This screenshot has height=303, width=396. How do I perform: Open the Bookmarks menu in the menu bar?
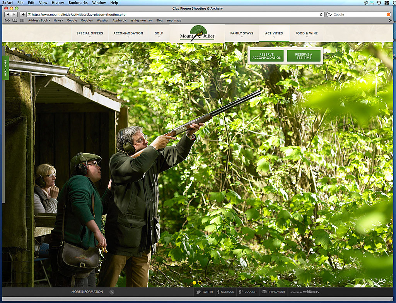pyautogui.click(x=78, y=3)
